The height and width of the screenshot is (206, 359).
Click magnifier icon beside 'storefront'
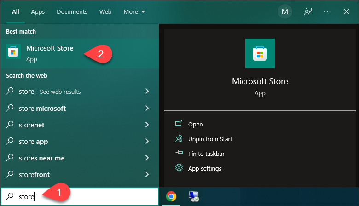(10, 174)
